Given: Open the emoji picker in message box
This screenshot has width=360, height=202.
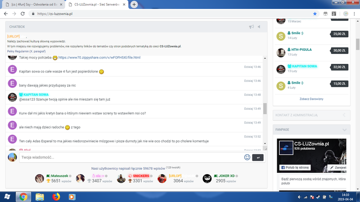Looking at the screenshot, I should [x=247, y=157].
